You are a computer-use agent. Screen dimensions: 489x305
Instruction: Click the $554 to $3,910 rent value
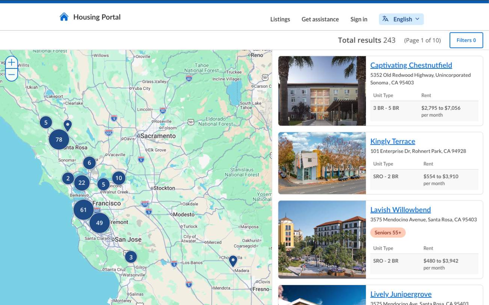pos(441,176)
